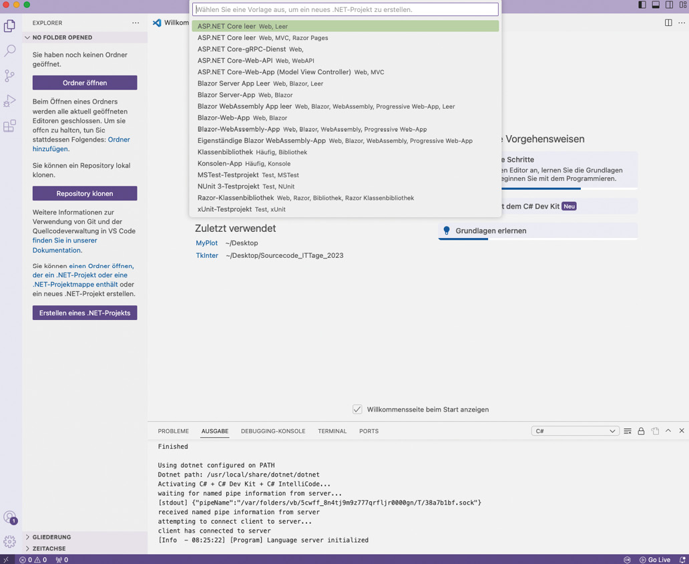689x564 pixels.
Task: Switch to the TERMINAL tab
Action: 332,431
